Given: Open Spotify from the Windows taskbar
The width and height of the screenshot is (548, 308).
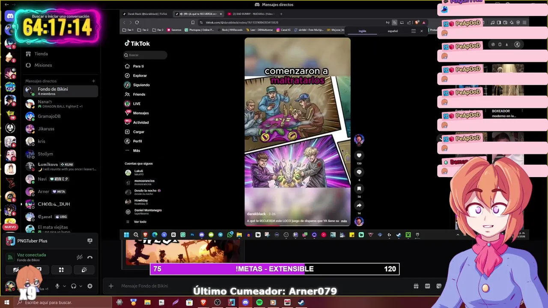Looking at the screenshot, I should pyautogui.click(x=259, y=302).
